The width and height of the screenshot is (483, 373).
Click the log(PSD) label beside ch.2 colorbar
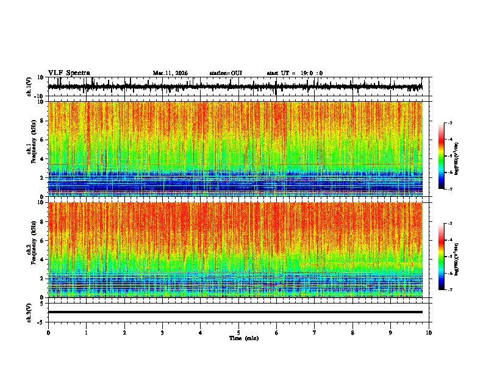click(456, 259)
